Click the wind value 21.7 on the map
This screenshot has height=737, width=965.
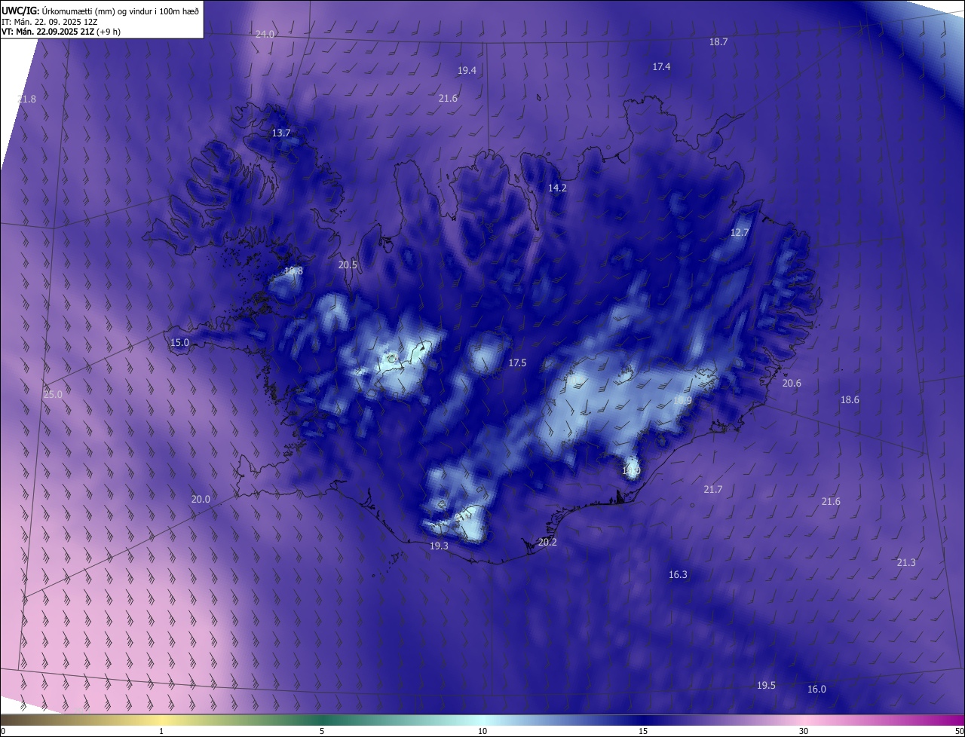tap(713, 490)
